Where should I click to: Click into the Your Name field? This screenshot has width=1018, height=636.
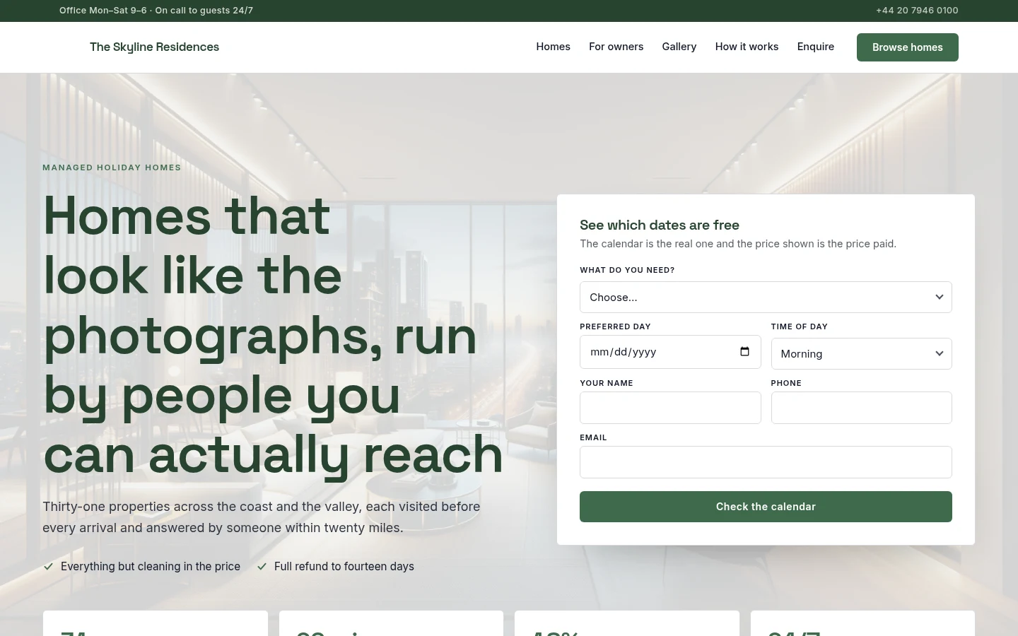pyautogui.click(x=670, y=408)
